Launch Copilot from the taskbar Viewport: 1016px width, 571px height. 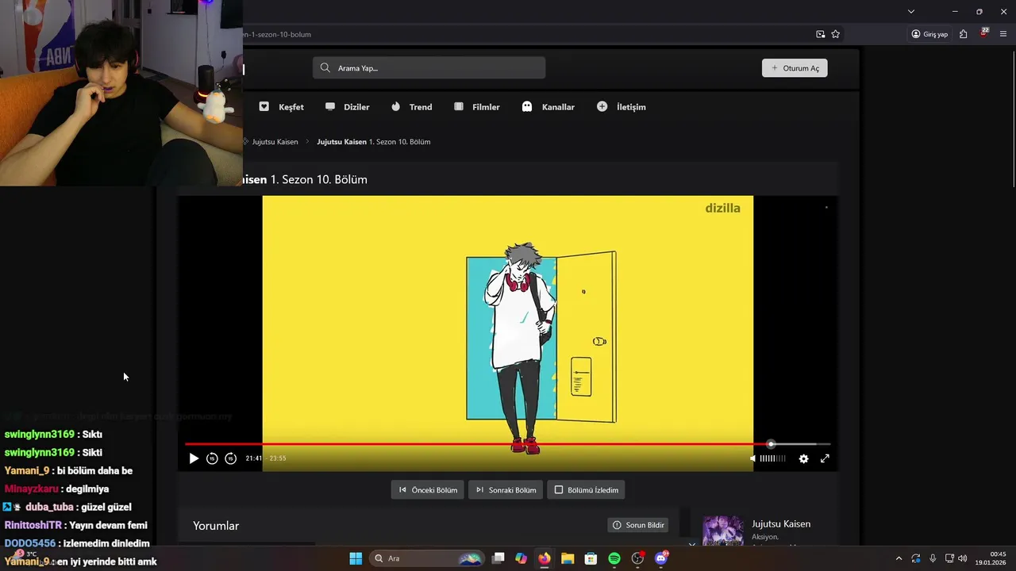point(521,558)
